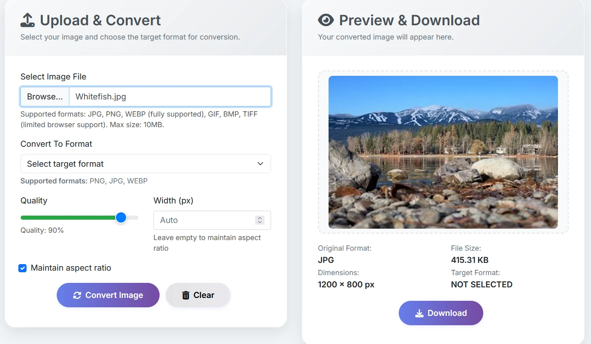Click the Convert Image button

pyautogui.click(x=108, y=295)
